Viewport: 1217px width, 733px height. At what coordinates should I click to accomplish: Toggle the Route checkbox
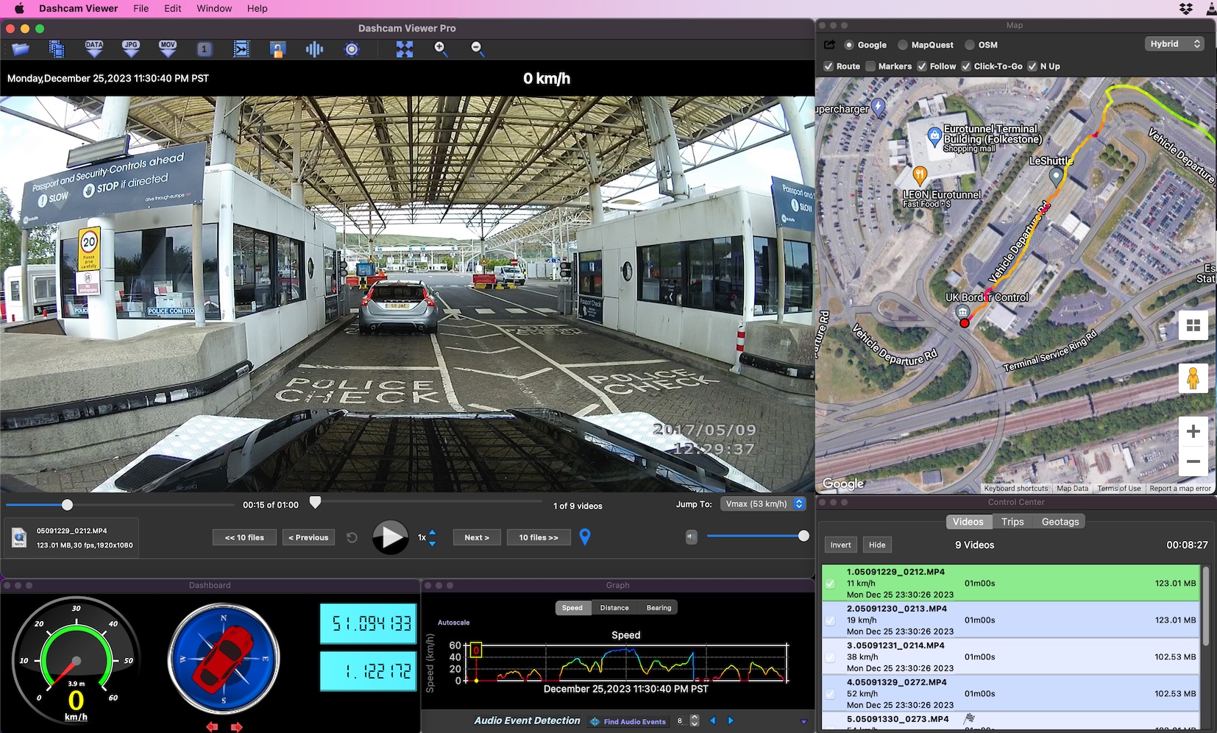click(829, 66)
